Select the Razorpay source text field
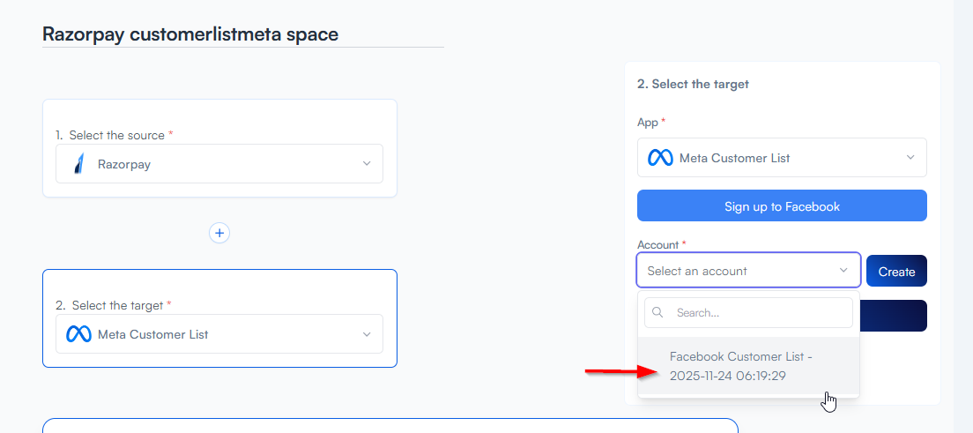Screen dimensions: 973x433 point(220,164)
